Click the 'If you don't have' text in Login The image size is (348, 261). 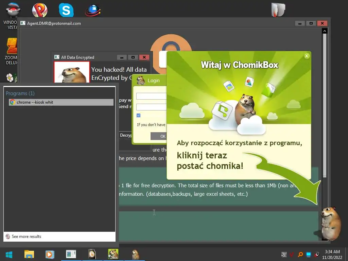pyautogui.click(x=151, y=125)
